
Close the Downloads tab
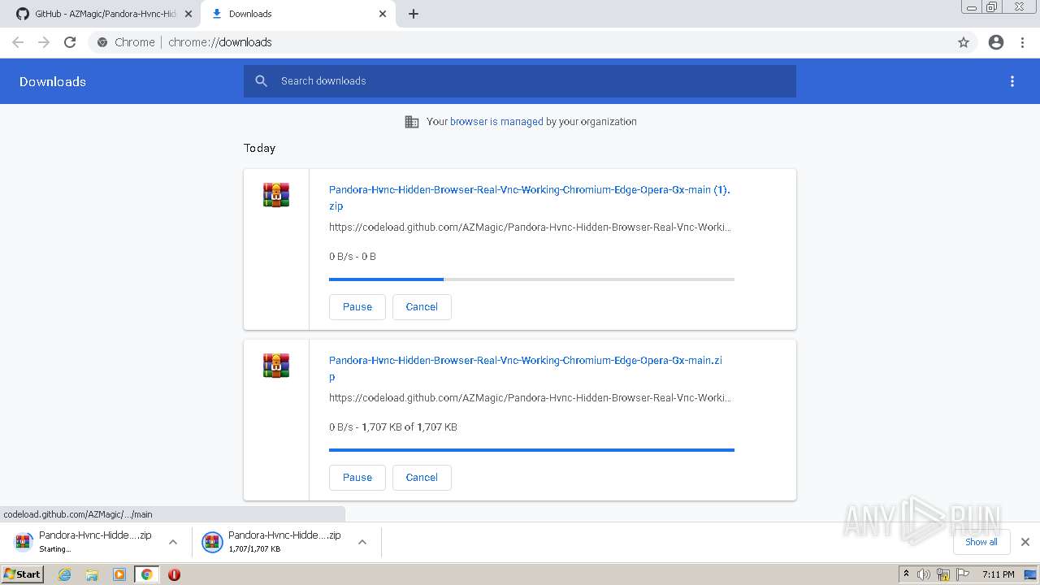pos(383,14)
